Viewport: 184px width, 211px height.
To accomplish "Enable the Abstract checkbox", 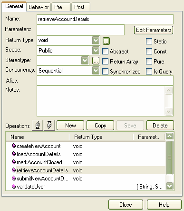I will click(105, 52).
